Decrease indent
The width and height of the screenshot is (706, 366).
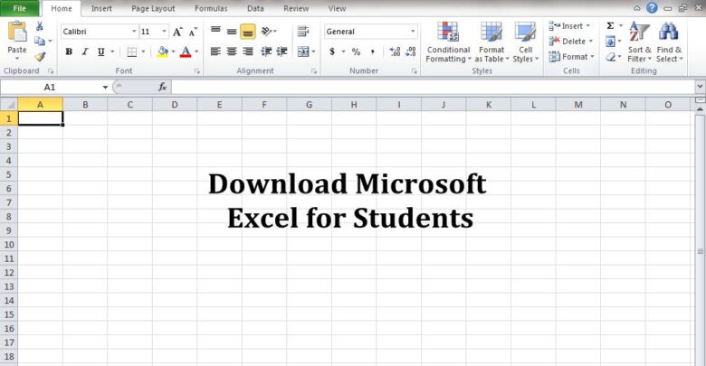coord(266,52)
